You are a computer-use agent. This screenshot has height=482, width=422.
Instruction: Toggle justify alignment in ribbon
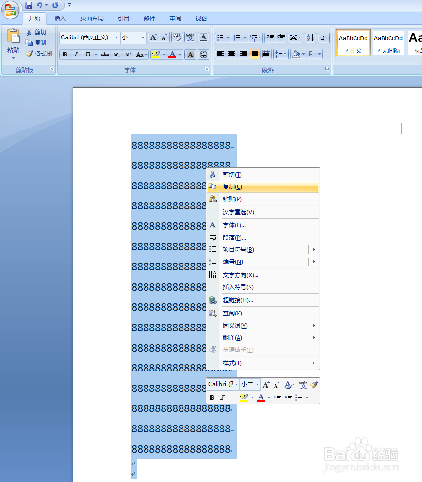coord(255,55)
